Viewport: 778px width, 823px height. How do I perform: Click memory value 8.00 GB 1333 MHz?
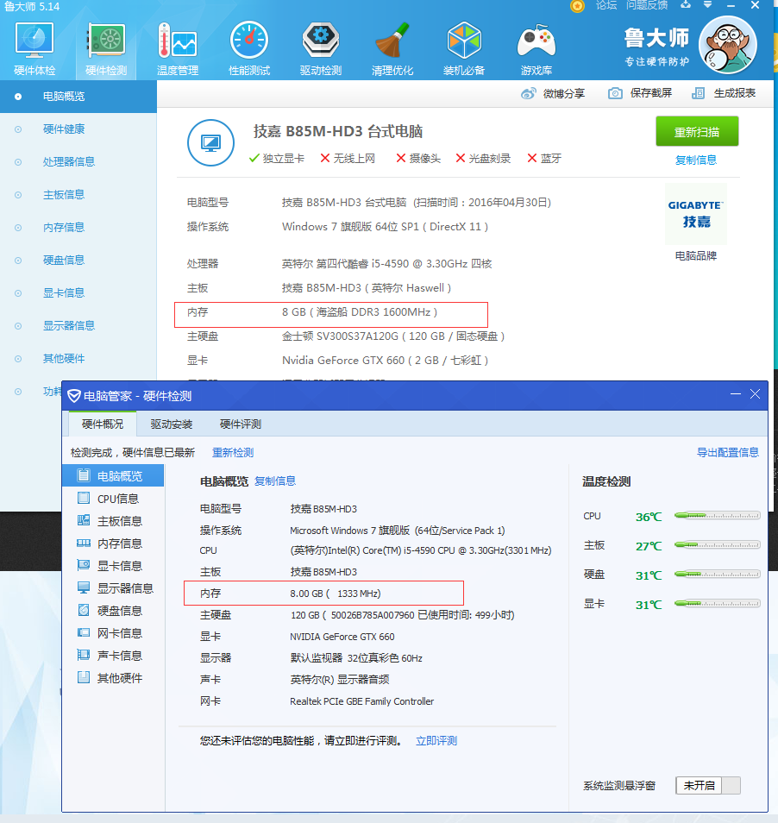pos(336,594)
